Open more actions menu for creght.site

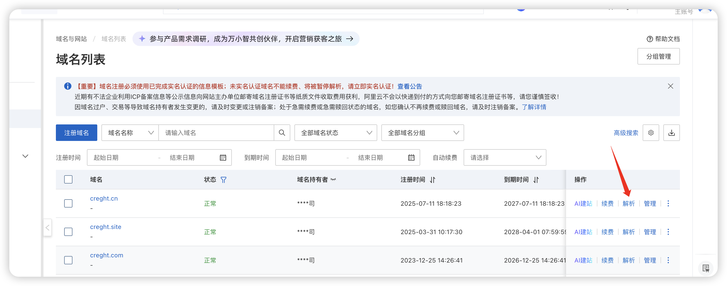click(x=668, y=232)
